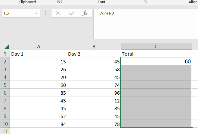The width and height of the screenshot is (198, 134).
Task: Expand the Name Box dropdown arrow
Action: click(x=36, y=13)
